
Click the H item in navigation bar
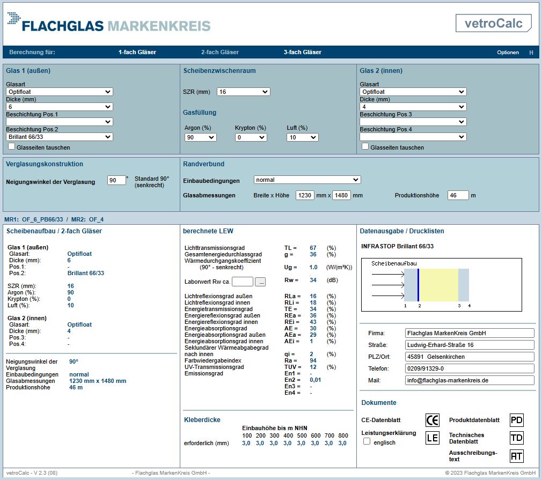(531, 53)
